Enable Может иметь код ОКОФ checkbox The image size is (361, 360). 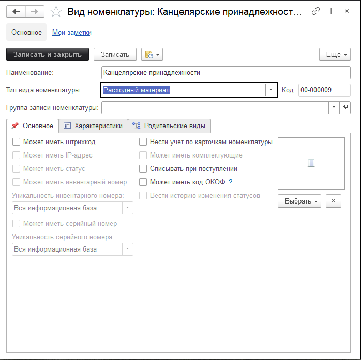pyautogui.click(x=143, y=182)
